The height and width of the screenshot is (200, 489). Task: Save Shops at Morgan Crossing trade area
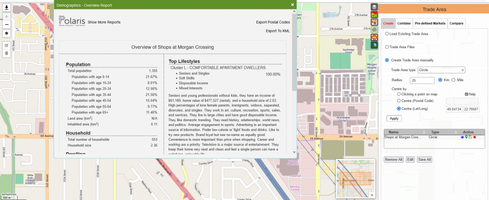coord(470,137)
